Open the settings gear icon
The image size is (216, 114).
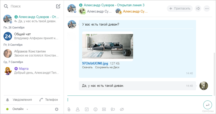[x=56, y=109]
